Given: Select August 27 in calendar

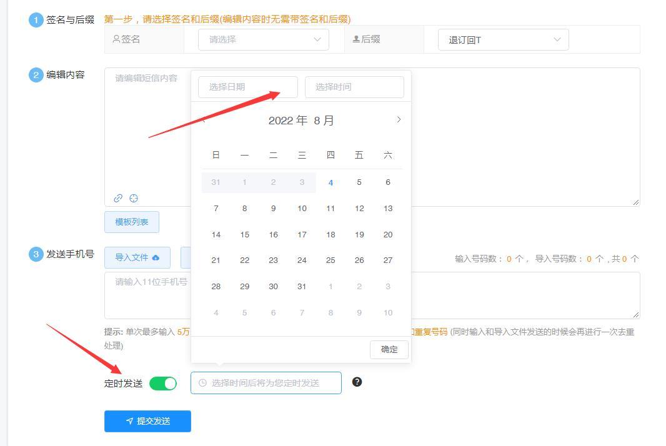Looking at the screenshot, I should 388,260.
